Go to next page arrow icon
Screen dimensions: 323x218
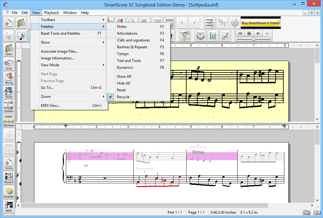(194, 23)
